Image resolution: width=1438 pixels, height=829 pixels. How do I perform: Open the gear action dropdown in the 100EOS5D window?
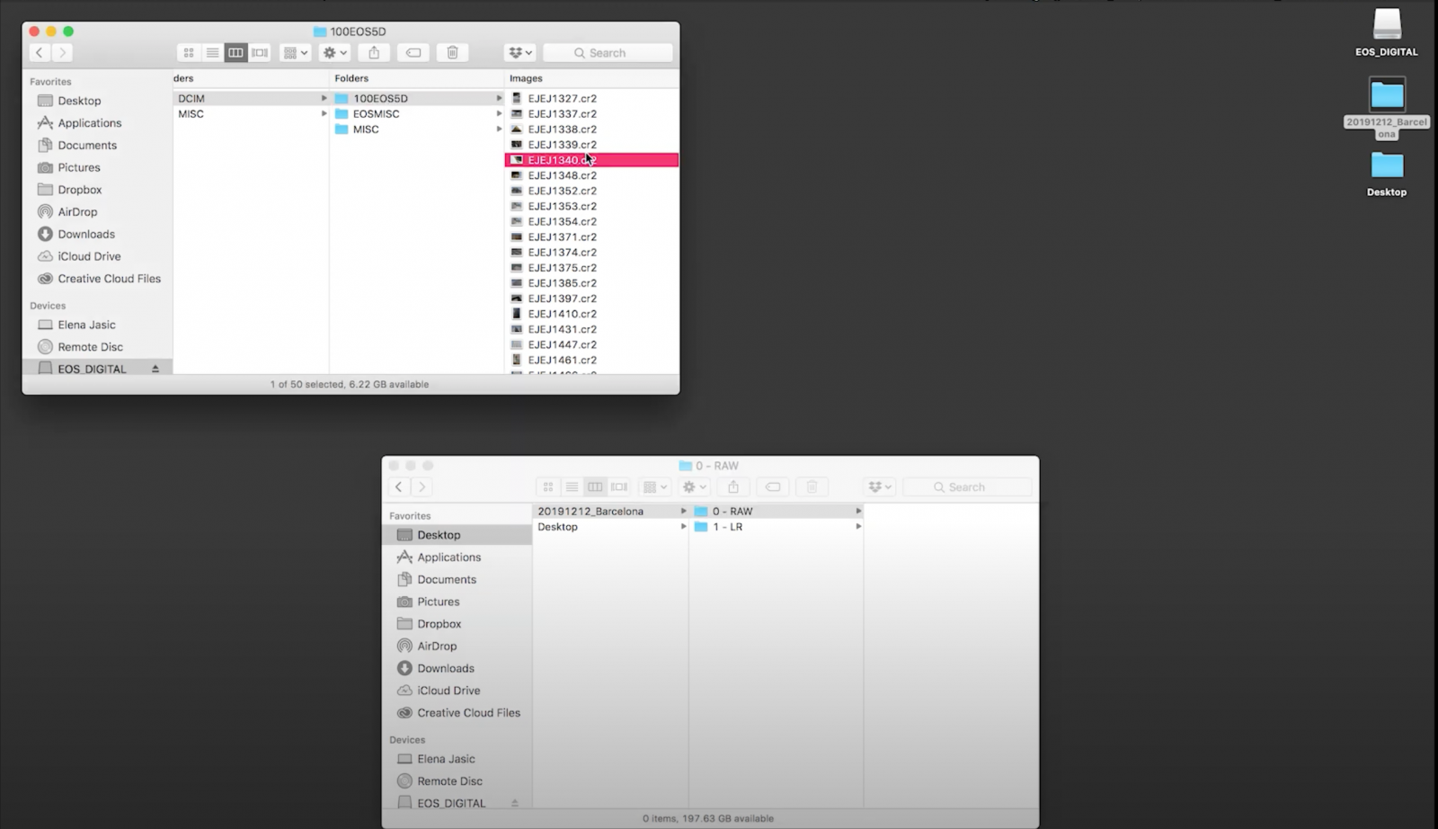[x=334, y=53]
